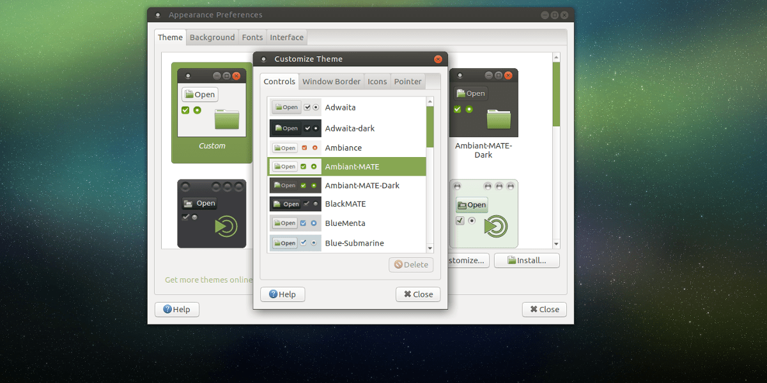
Task: Click the controls list scrollbar handle
Action: 430,126
